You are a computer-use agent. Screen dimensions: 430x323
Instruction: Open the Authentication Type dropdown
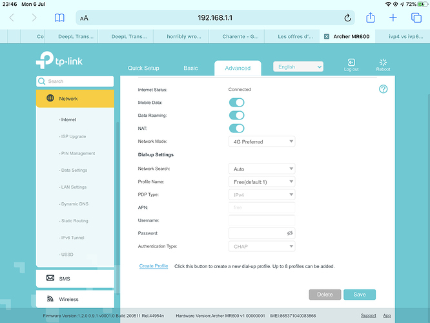click(x=262, y=246)
